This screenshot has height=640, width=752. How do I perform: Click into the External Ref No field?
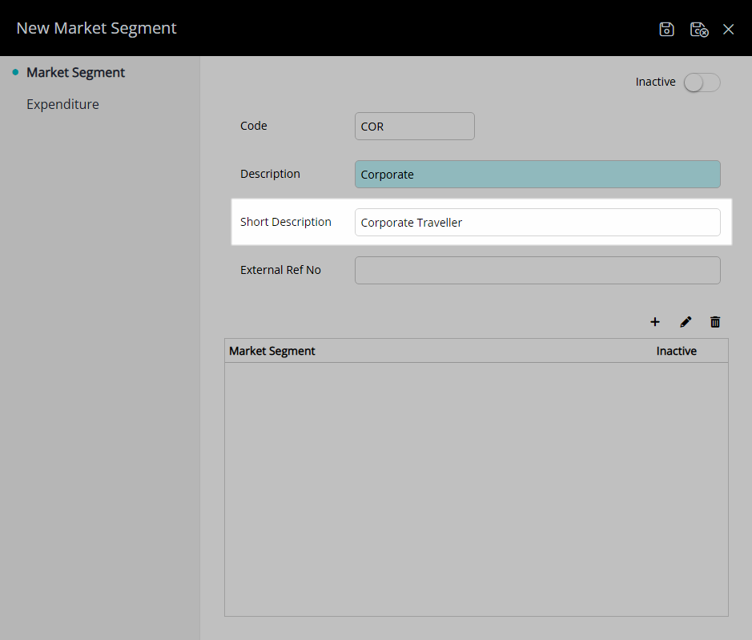pyautogui.click(x=537, y=270)
